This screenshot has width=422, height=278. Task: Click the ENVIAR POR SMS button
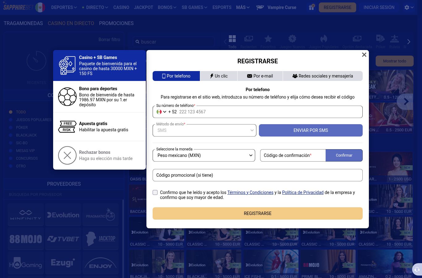tap(311, 130)
